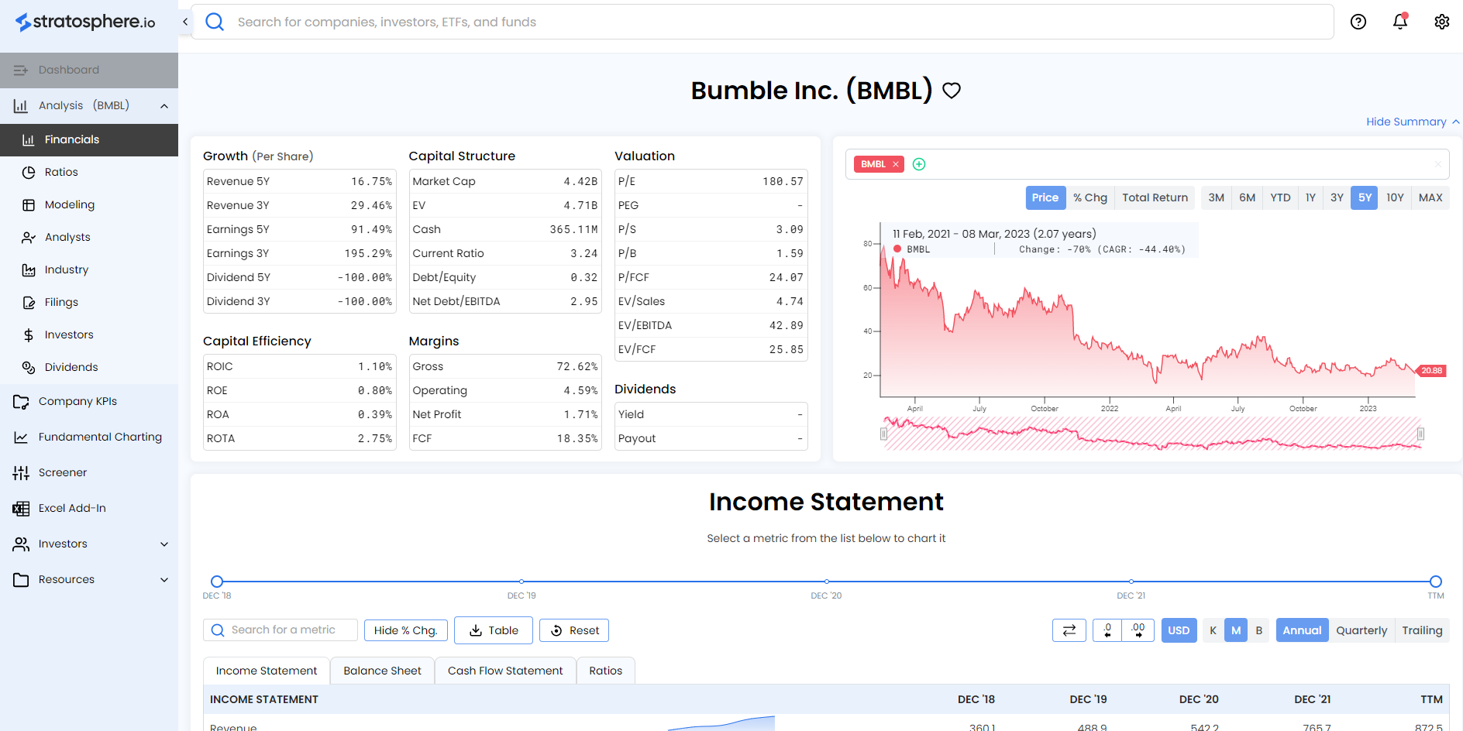The image size is (1463, 731).
Task: Open the Balance Sheet tab
Action: (382, 671)
